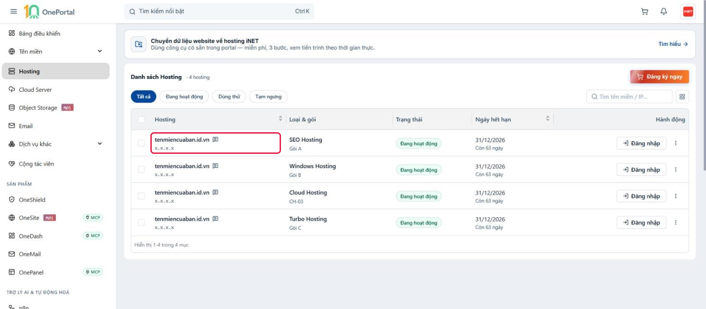The width and height of the screenshot is (706, 309).
Task: Filter by Tạm ngưng tab
Action: 268,97
